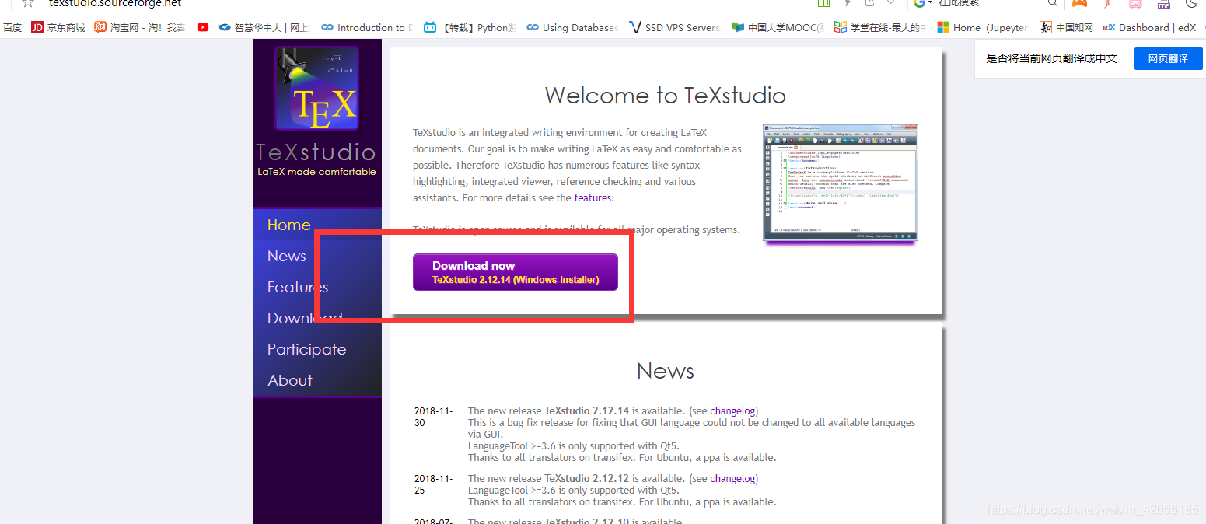Open the Using Databases bookmark
This screenshot has height=524, width=1206.
(572, 27)
